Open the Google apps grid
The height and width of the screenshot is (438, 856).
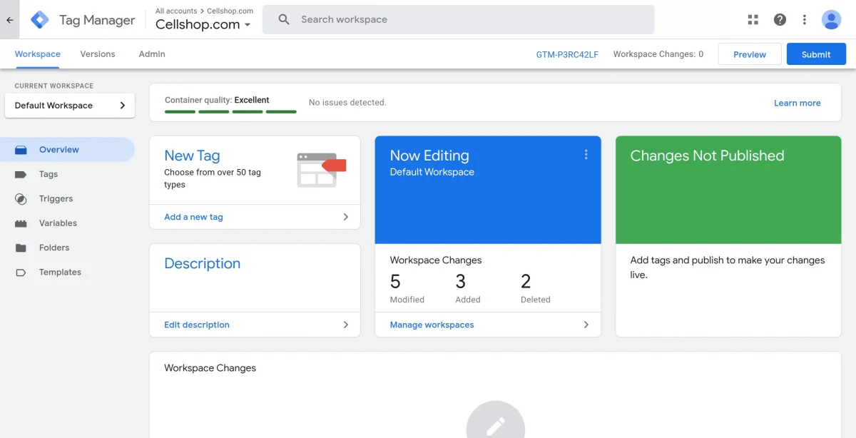[753, 19]
